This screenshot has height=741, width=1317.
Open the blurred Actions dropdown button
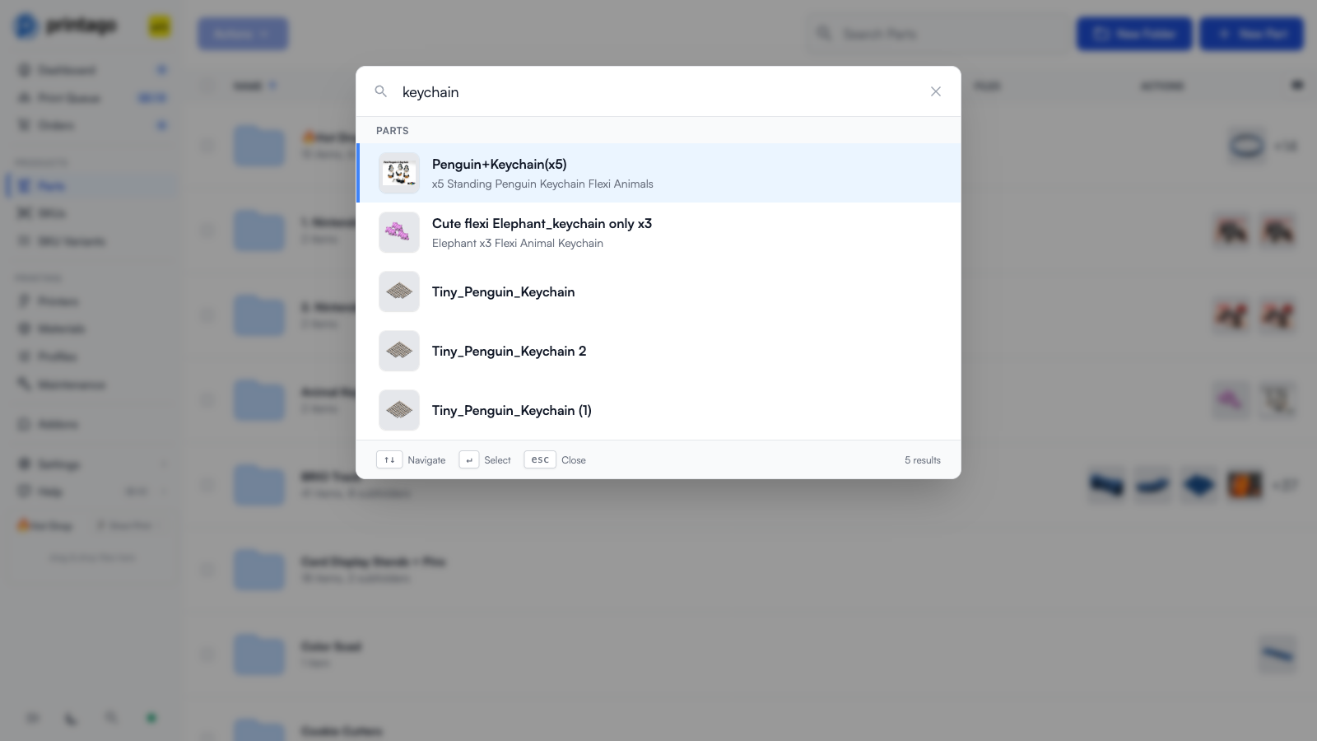click(243, 34)
